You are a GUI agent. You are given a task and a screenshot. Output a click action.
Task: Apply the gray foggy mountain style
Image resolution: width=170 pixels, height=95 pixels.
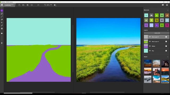coord(148,79)
